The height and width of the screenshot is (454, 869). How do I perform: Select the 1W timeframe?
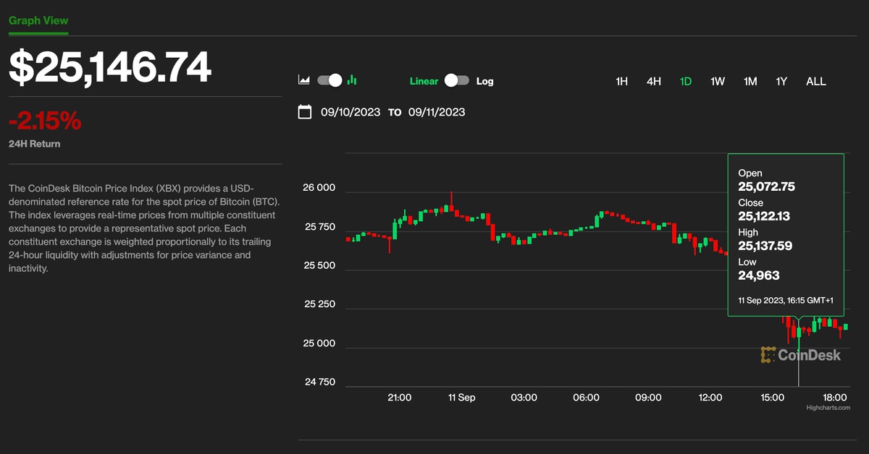pyautogui.click(x=717, y=82)
